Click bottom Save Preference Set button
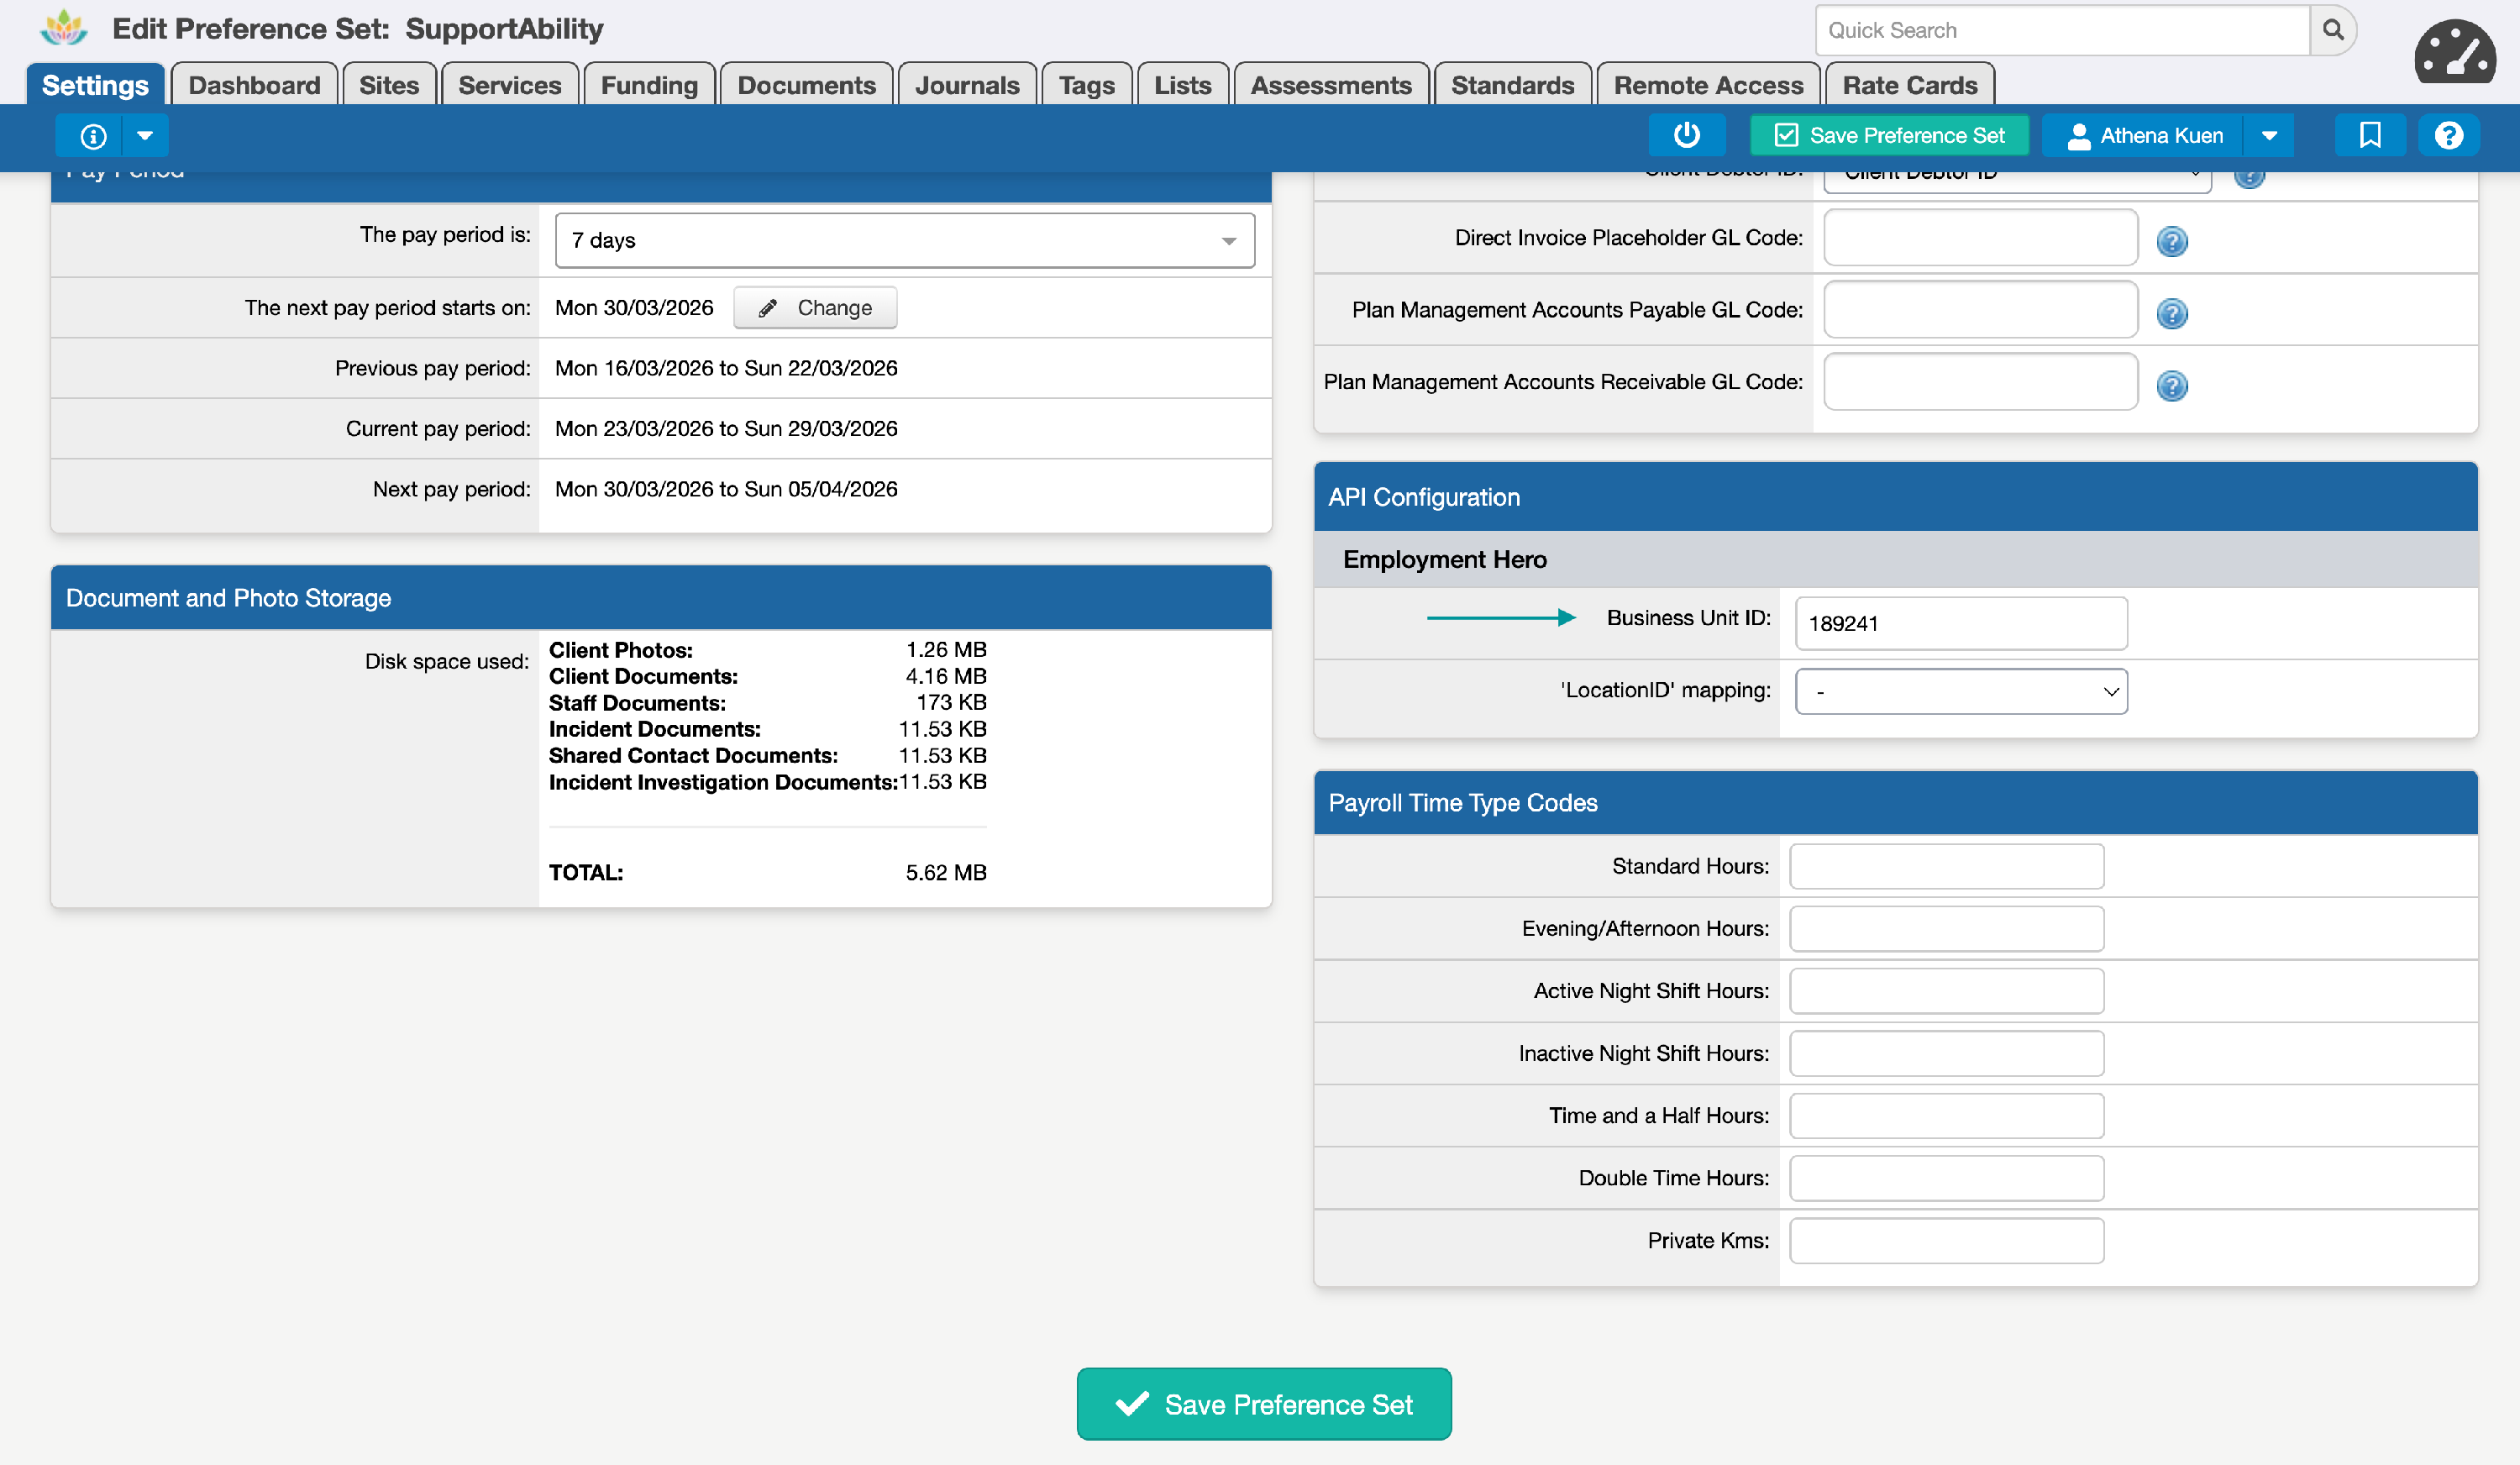 pyautogui.click(x=1263, y=1404)
